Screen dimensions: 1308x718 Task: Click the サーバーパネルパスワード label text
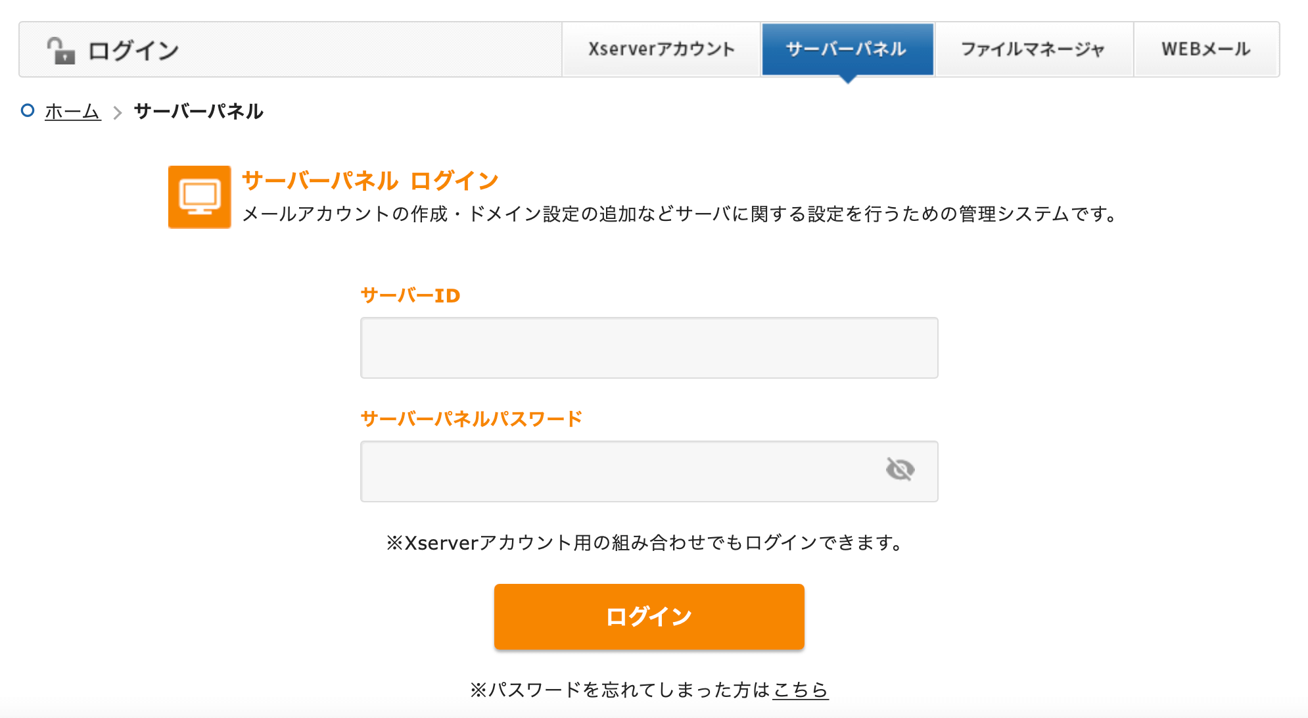(471, 419)
